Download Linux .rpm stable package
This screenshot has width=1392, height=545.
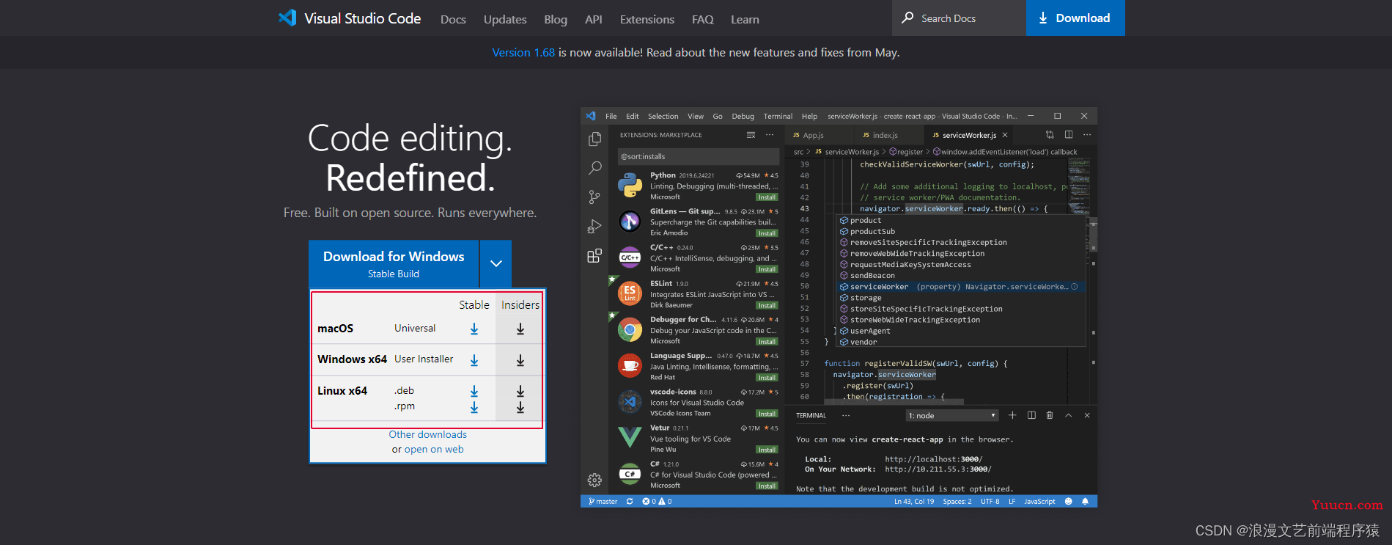(x=474, y=407)
